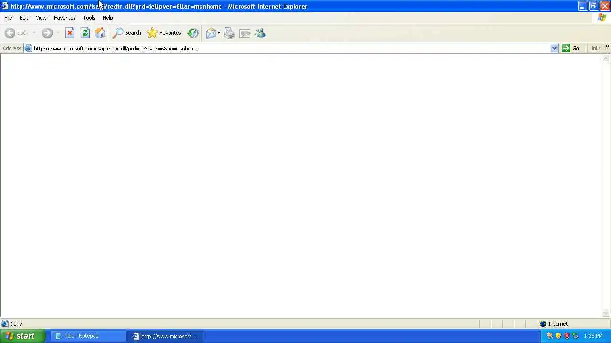The image size is (611, 343).
Task: Switch to helo - Notepad taskbar button
Action: 88,336
